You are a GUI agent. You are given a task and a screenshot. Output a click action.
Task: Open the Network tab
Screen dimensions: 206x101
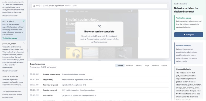[139, 65]
